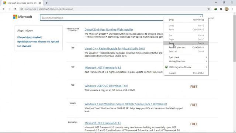Screen dimensions: 236x133
Task: Click the Not secure site info icon
Action: coord(22,9)
